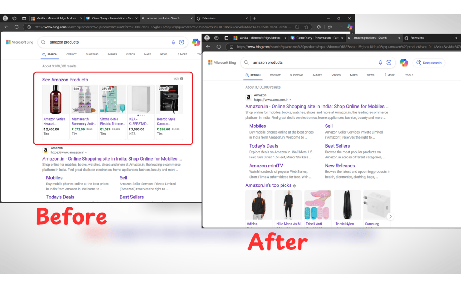Image resolution: width=461 pixels, height=288 pixels.
Task: Reload page in After window
Action: (219, 47)
